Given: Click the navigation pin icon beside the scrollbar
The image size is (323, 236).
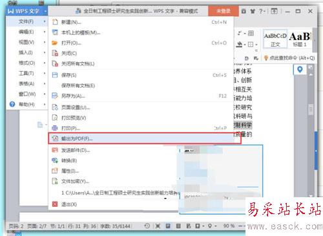Looking at the screenshot, I should 300,70.
